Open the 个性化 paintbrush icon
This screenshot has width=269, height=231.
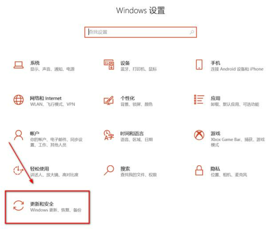pyautogui.click(x=109, y=100)
